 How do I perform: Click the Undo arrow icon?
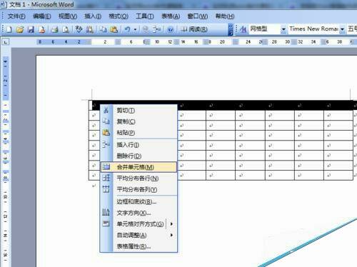(128, 29)
